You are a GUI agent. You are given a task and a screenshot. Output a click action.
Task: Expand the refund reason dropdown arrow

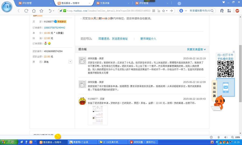(70, 62)
